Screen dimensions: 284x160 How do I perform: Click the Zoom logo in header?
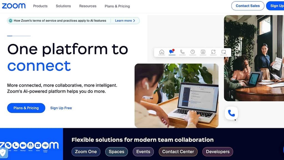(x=14, y=6)
